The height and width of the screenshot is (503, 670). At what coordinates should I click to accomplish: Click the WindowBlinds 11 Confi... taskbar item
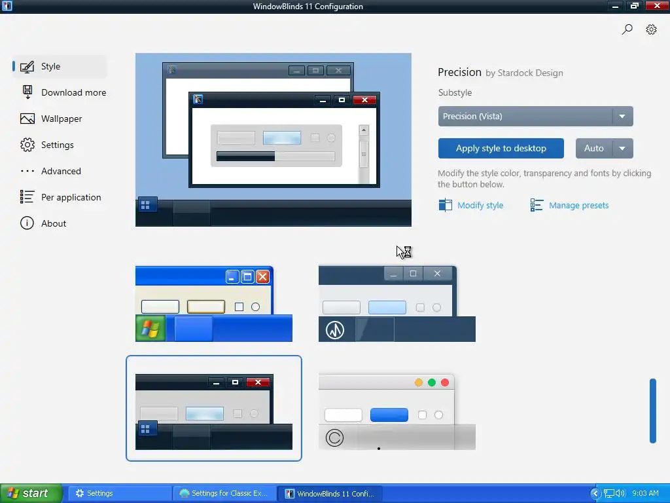click(x=330, y=494)
